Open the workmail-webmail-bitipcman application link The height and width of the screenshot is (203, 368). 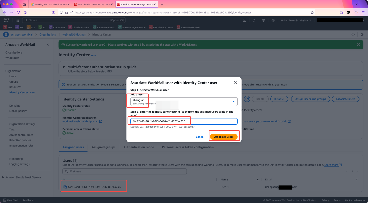coord(82,121)
